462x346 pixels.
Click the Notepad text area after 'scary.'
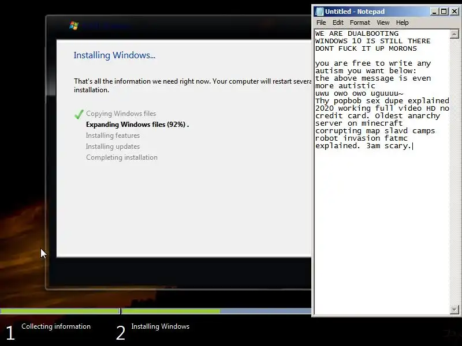[413, 146]
